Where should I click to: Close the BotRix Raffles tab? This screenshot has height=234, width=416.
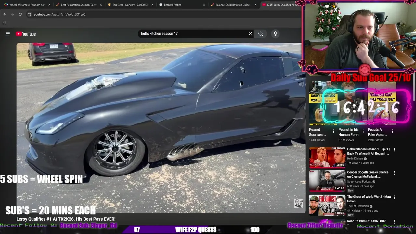tap(204, 5)
